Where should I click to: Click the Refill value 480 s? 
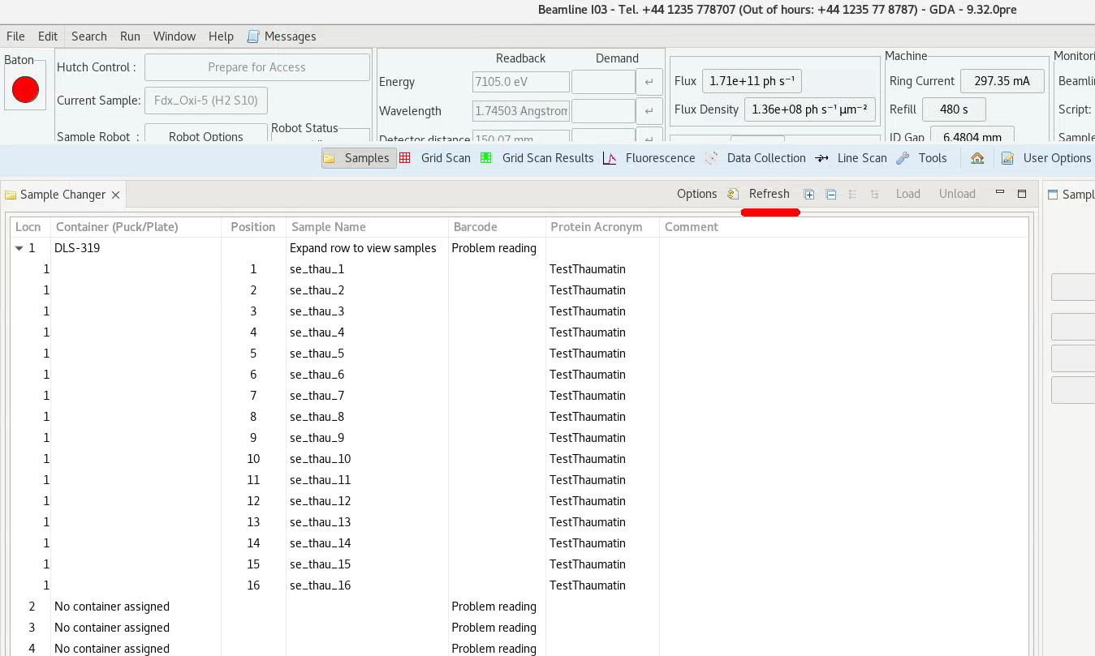[954, 109]
